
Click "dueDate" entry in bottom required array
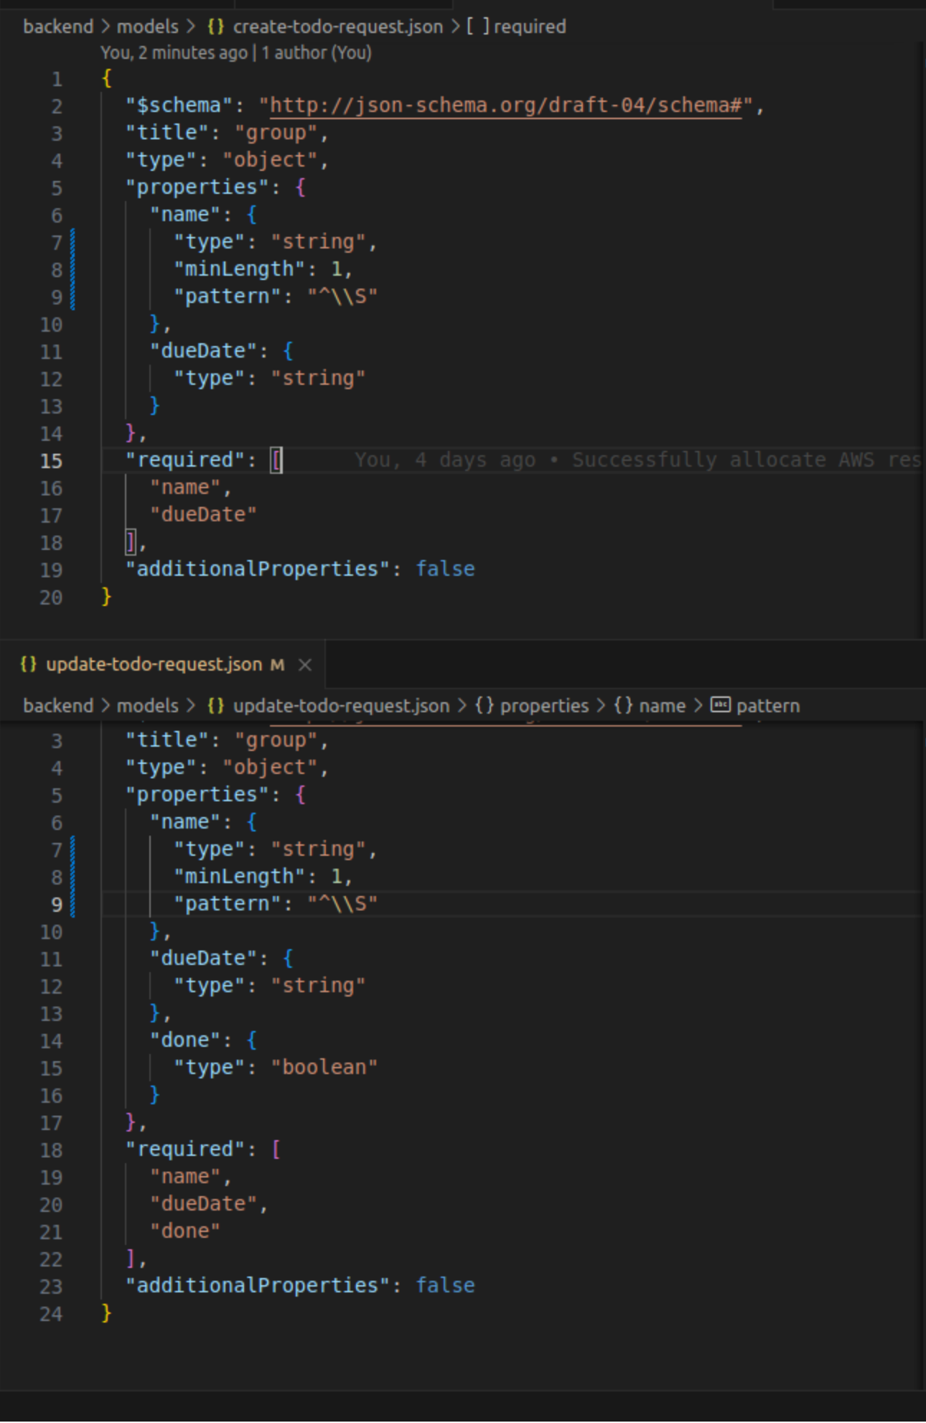click(x=204, y=1204)
